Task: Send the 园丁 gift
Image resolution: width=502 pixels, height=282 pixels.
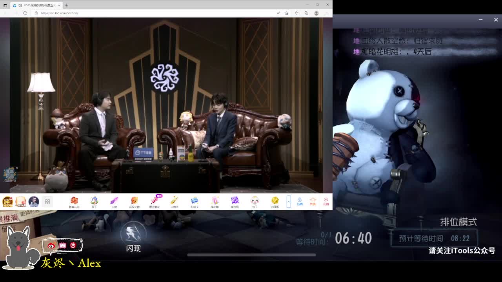Action: 94,202
